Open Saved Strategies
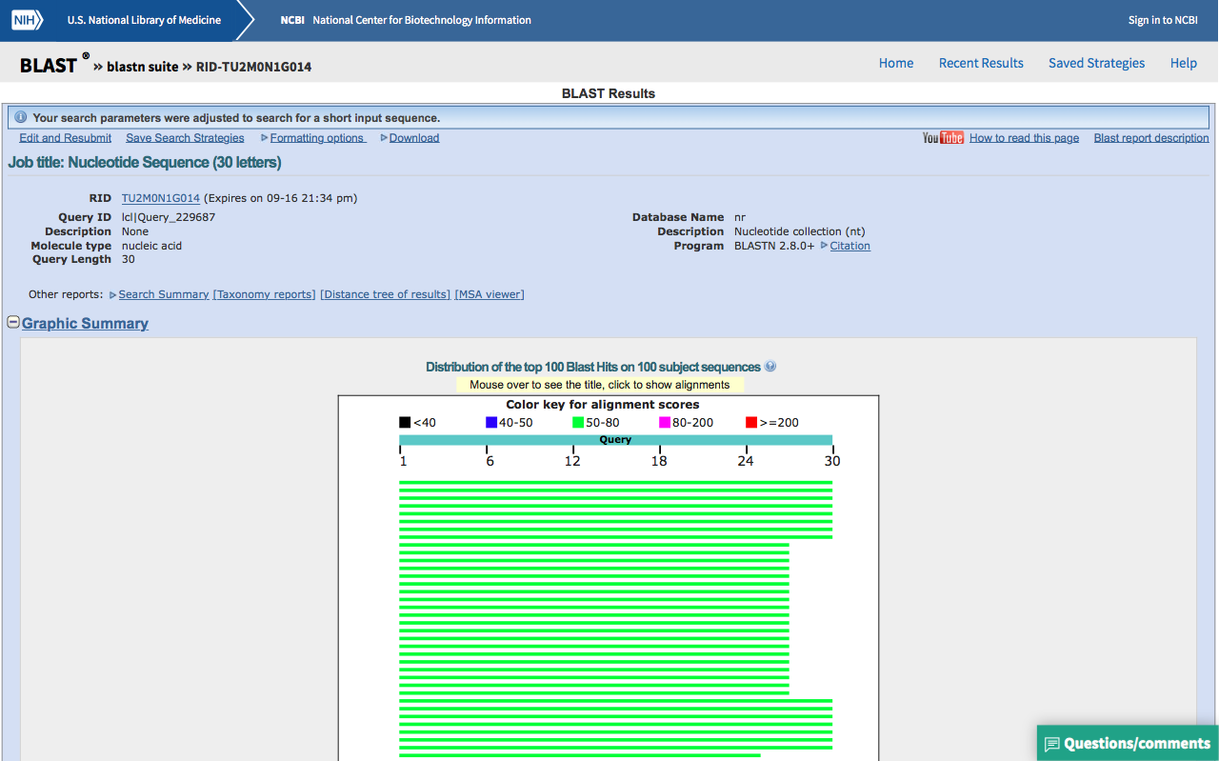 (1096, 63)
